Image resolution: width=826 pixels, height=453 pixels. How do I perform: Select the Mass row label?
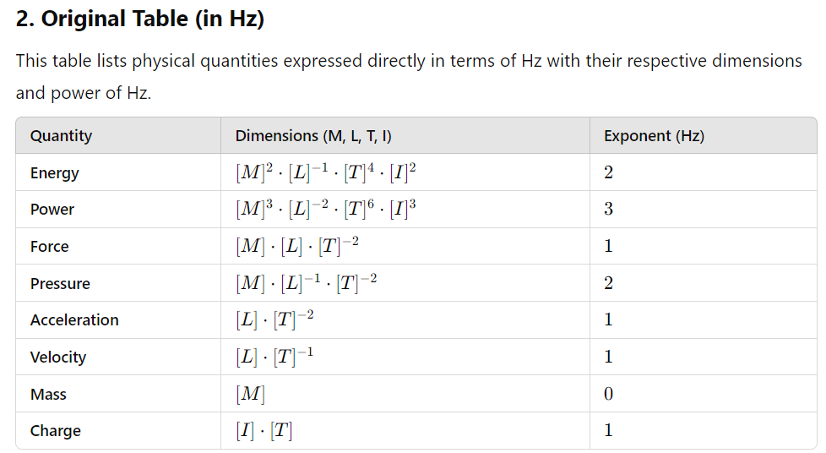tap(48, 394)
